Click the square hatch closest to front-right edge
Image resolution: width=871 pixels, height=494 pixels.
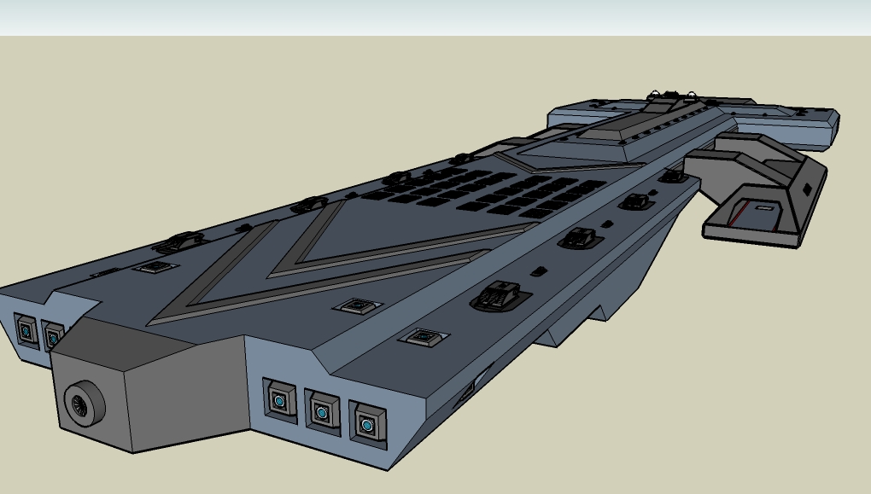coord(424,337)
